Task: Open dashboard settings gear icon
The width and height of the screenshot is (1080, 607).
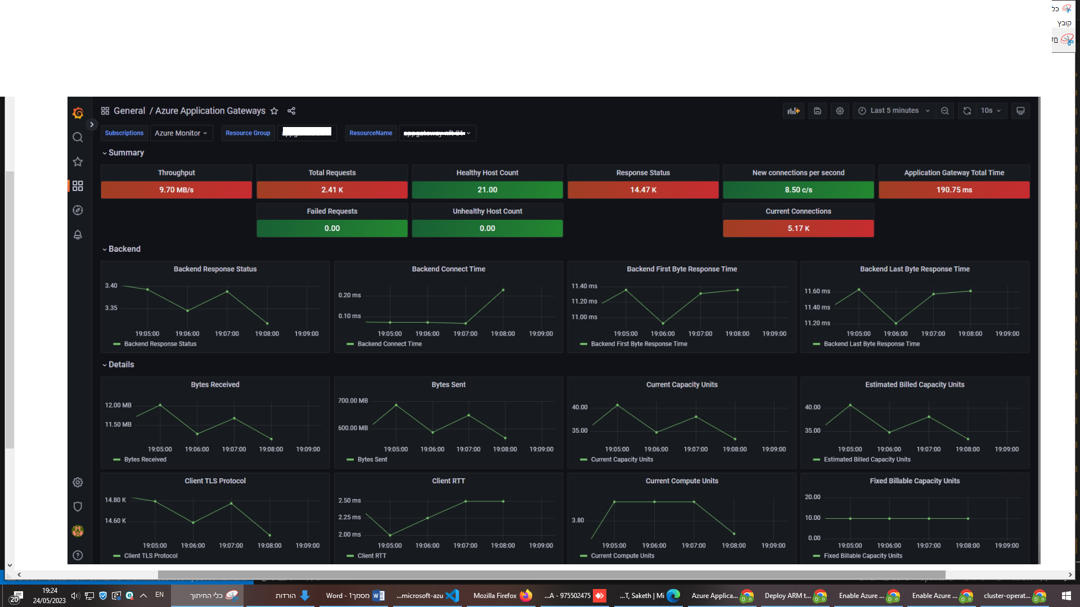Action: tap(840, 111)
